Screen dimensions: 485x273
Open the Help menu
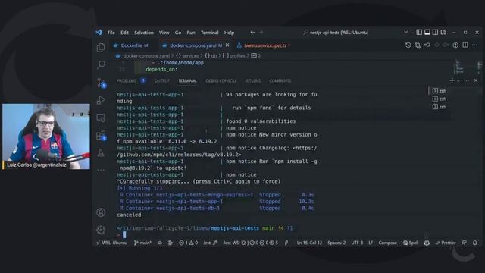229,33
